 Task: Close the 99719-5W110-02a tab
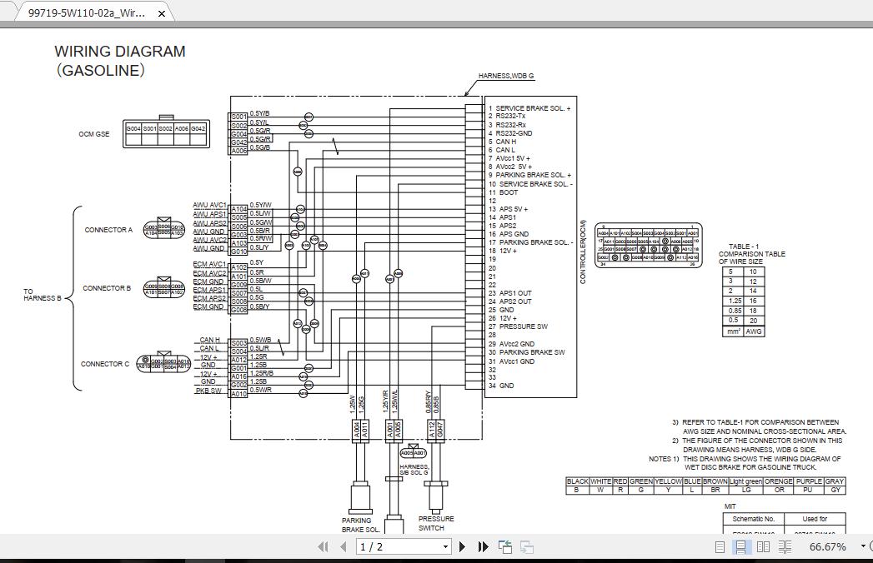[x=162, y=12]
